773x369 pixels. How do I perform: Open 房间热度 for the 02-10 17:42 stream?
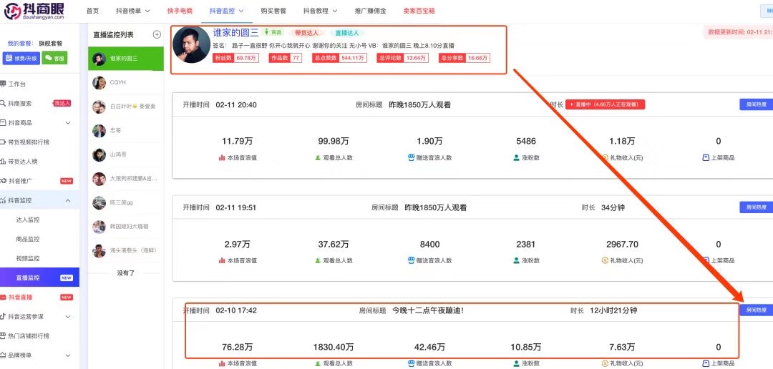click(x=757, y=310)
